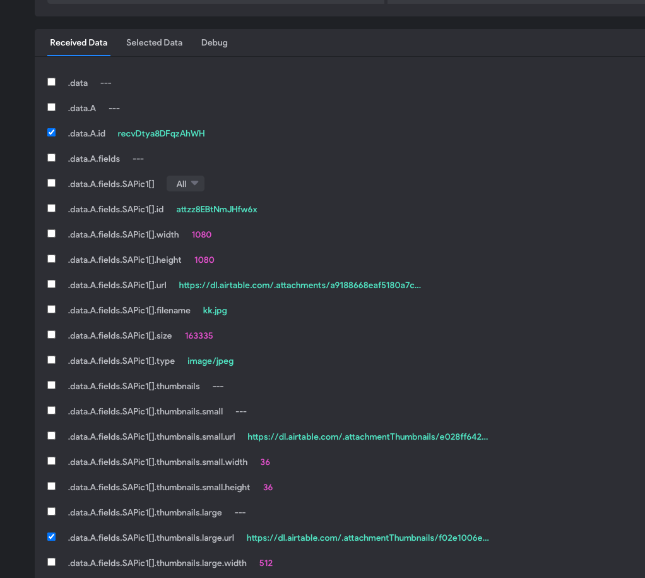Click the attachment ID attzz8EBtNmJHfw6x

click(216, 209)
